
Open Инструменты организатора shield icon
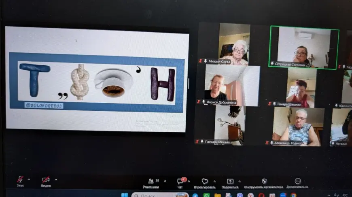click(263, 183)
